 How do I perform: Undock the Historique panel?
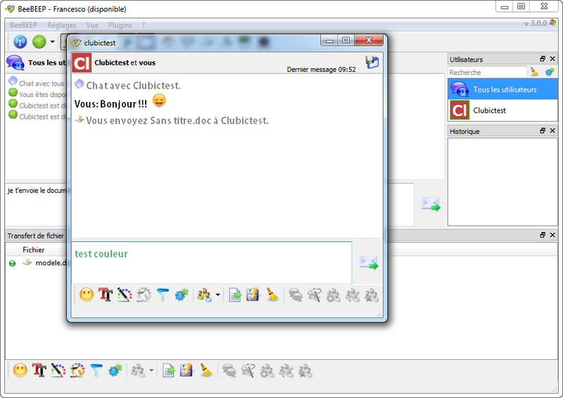[543, 131]
